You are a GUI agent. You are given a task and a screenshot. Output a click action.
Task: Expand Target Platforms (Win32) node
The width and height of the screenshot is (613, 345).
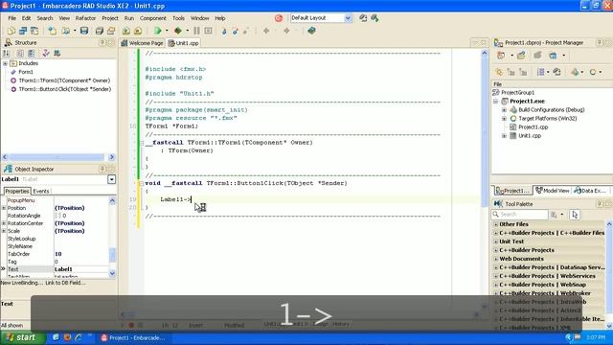[505, 119]
